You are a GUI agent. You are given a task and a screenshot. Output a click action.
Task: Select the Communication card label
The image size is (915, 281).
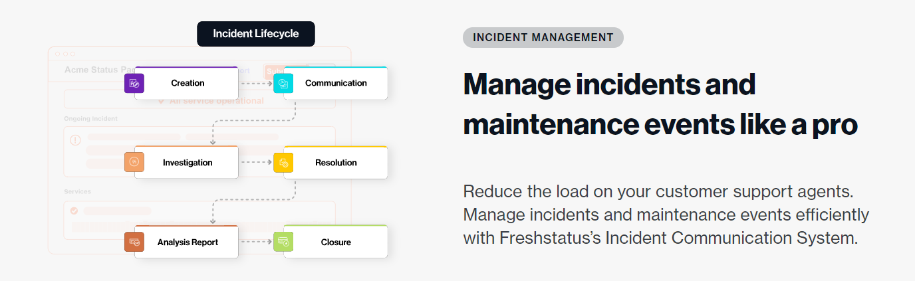(x=336, y=83)
